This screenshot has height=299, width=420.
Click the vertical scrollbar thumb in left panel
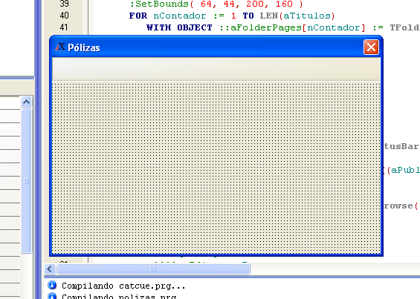pyautogui.click(x=26, y=181)
